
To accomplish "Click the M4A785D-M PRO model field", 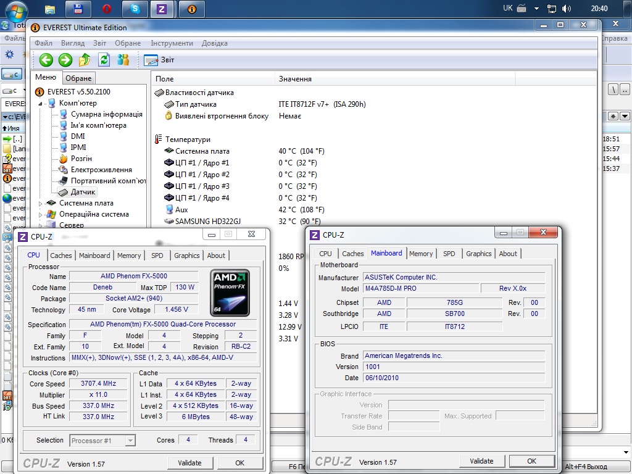I will pyautogui.click(x=421, y=289).
